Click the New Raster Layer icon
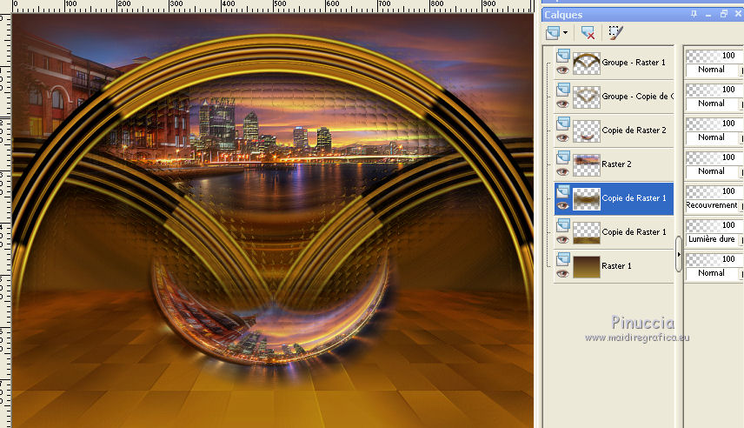744x428 pixels. point(553,33)
